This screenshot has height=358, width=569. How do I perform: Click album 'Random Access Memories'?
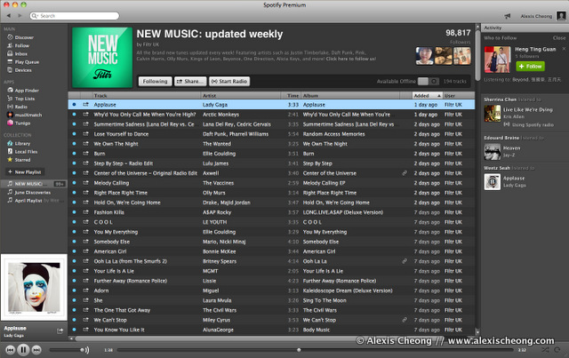pyautogui.click(x=334, y=134)
